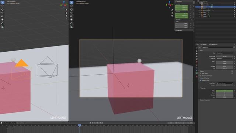Image resolution: width=236 pixels, height=133 pixels.
Task: Select the Scale tool in left viewport
Action: [3, 16]
